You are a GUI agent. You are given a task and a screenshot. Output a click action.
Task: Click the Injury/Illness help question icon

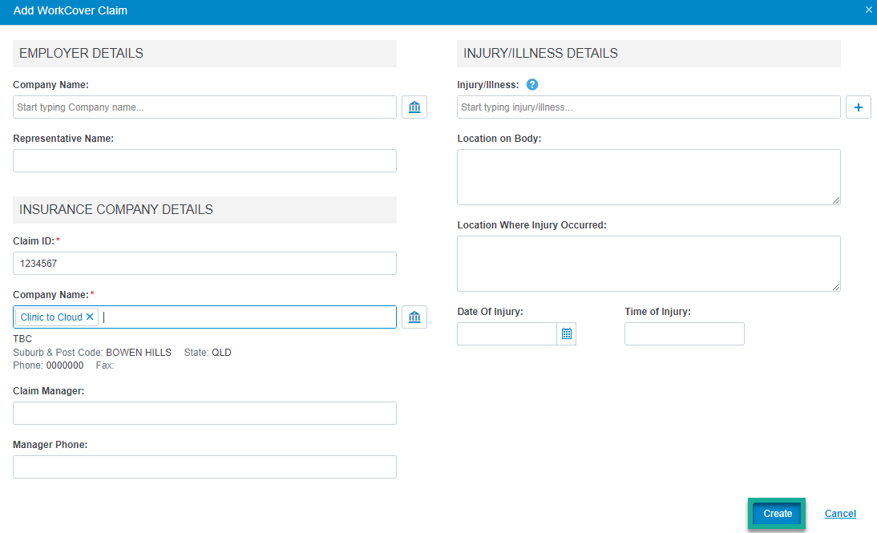(532, 84)
